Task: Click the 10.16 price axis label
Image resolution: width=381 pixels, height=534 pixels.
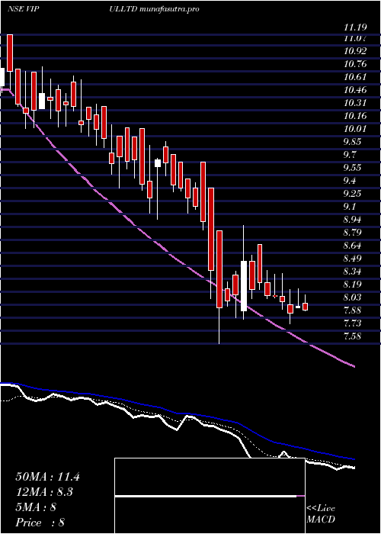Action: coord(355,116)
